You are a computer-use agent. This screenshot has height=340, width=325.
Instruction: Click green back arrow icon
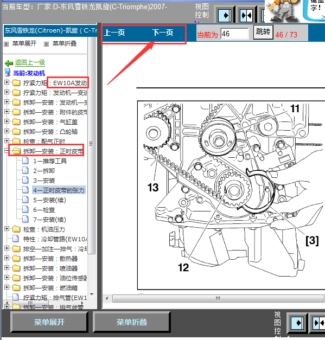tap(9, 63)
